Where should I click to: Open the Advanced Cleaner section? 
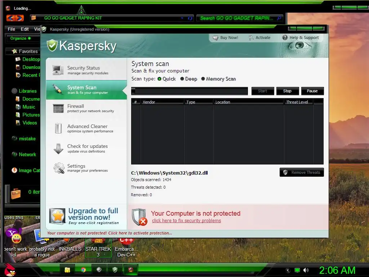coord(86,129)
